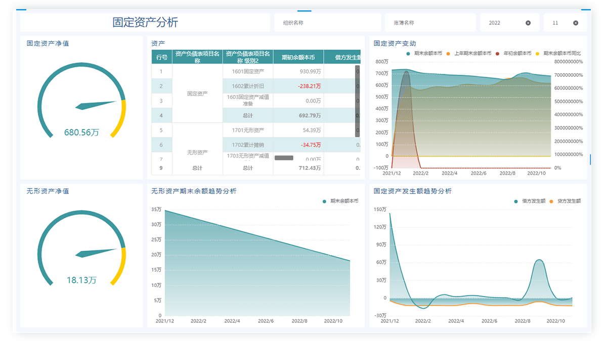Click the horizontal scrollbar thumb in 资产 table
Screen dimensions: 607x341
coord(284,158)
